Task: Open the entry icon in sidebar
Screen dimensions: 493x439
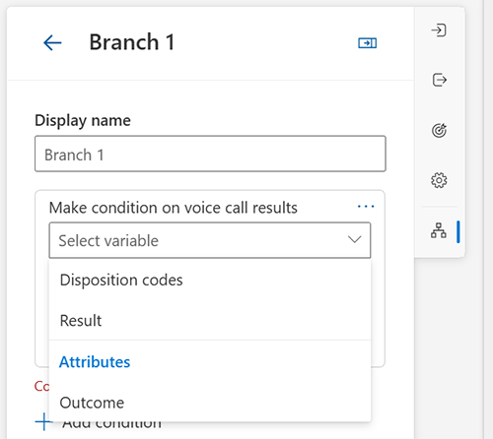Action: pyautogui.click(x=439, y=31)
